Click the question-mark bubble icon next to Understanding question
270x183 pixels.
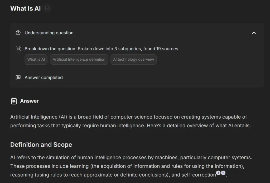(x=18, y=33)
